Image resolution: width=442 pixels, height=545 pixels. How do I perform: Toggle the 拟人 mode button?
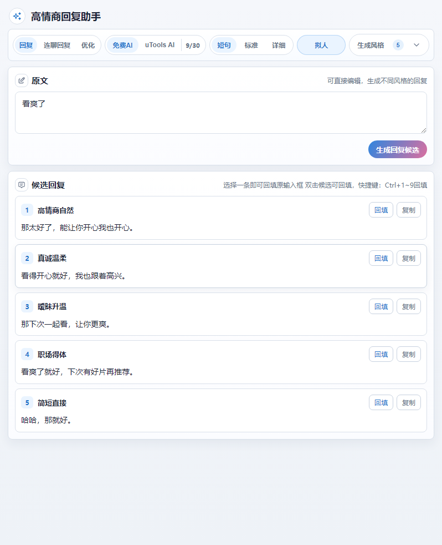click(321, 45)
